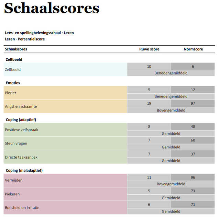This screenshot has width=220, height=219.
Task: Select the Steun vragen row
Action: click(x=109, y=143)
